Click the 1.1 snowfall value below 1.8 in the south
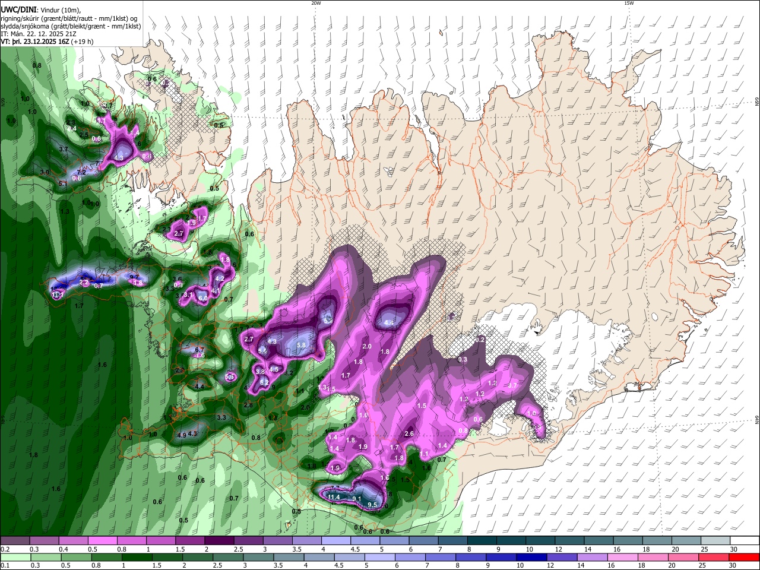Viewport: 760px width, 570px height. [424, 454]
